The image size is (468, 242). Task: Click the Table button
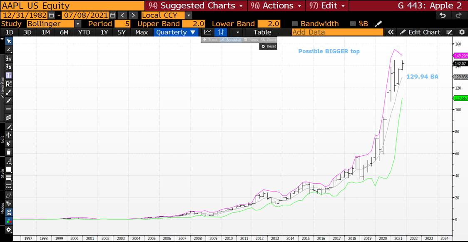pyautogui.click(x=262, y=32)
